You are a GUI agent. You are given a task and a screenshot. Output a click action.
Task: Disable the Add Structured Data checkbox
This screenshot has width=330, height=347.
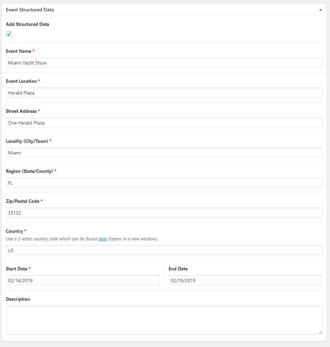8,34
